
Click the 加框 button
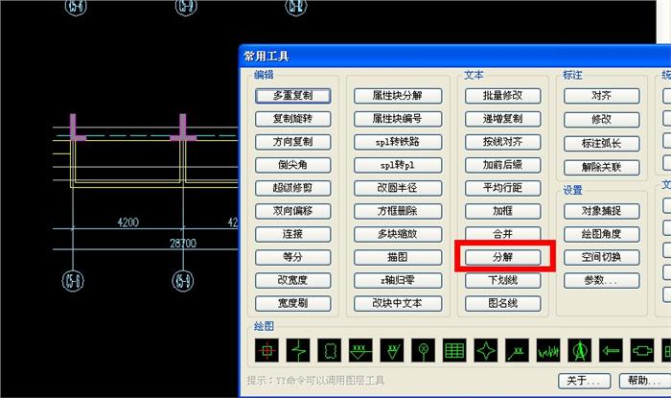click(503, 211)
